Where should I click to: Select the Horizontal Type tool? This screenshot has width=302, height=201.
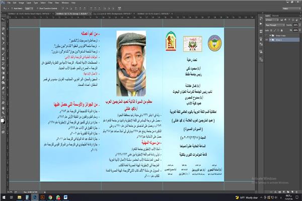(x=3, y=93)
